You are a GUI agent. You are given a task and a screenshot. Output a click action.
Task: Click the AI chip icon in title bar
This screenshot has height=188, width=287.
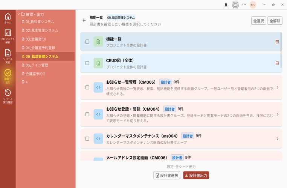tap(235, 5)
